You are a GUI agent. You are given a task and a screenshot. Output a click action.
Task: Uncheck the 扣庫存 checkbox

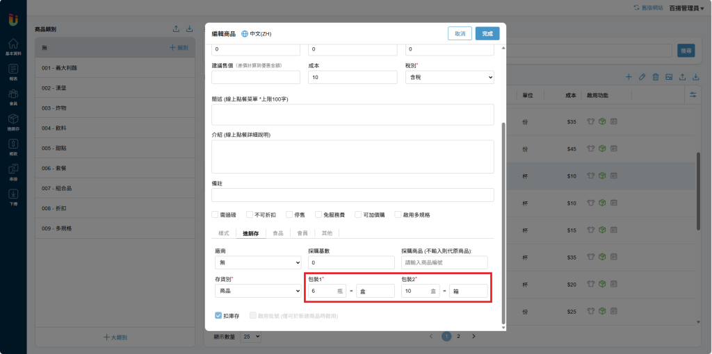218,315
